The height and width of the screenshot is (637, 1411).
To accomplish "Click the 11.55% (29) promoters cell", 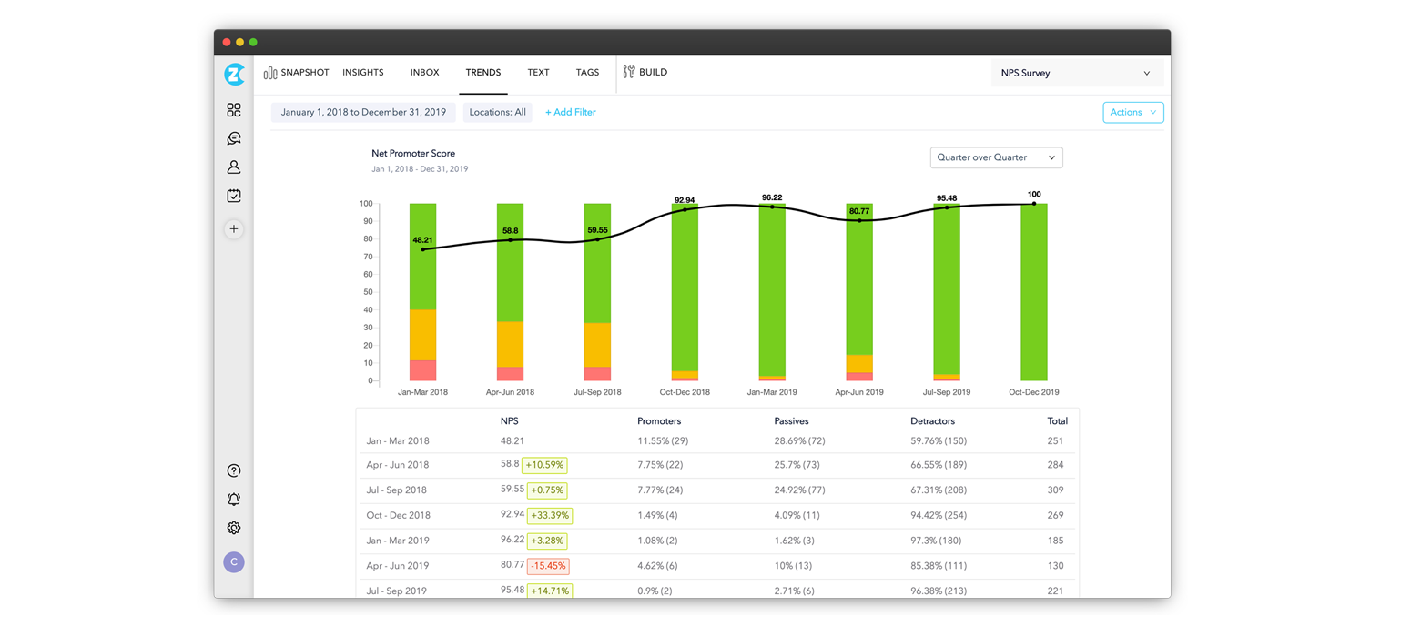I will coord(663,440).
